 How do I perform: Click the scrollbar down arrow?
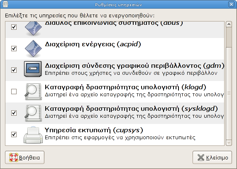(x=229, y=143)
